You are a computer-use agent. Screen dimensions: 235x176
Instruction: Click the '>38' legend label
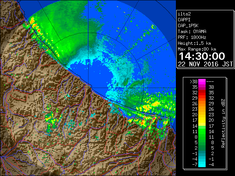tap(194, 81)
